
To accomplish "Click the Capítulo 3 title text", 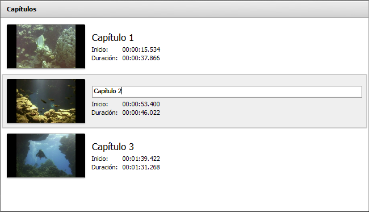I will tap(113, 147).
